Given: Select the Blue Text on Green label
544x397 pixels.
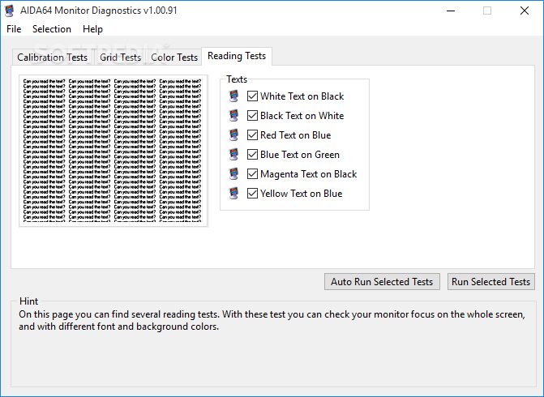Looking at the screenshot, I should coord(300,154).
